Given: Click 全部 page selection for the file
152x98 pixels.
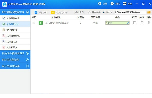Looking at the screenshot, I should tap(95, 23).
